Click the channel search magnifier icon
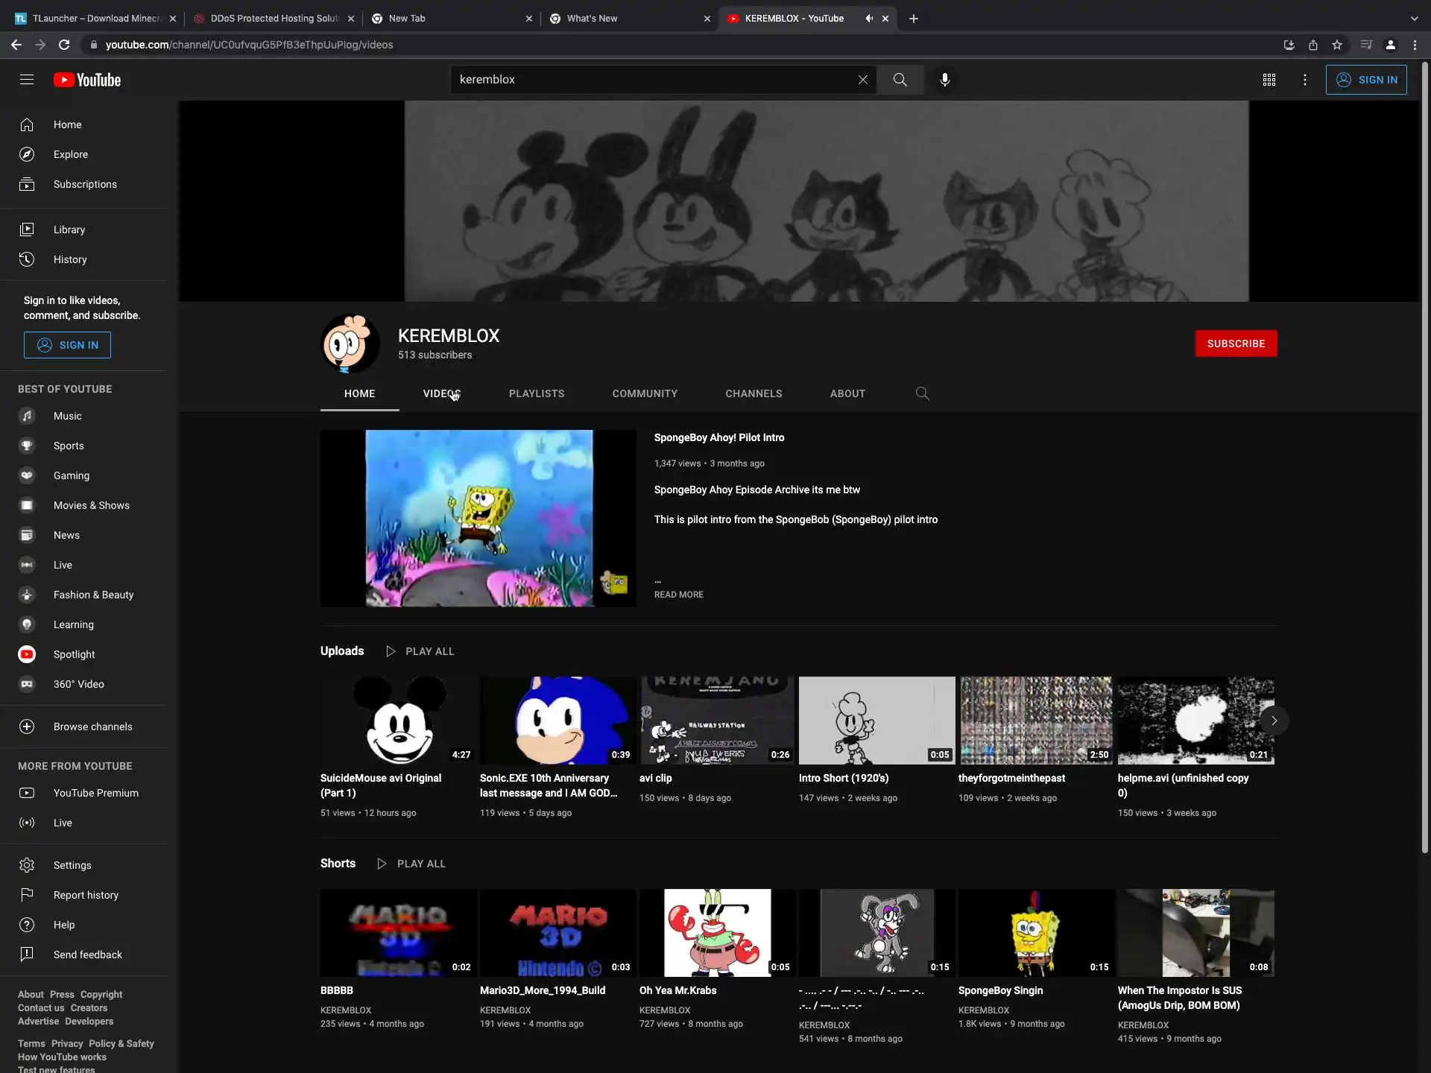1431x1073 pixels. 922,393
